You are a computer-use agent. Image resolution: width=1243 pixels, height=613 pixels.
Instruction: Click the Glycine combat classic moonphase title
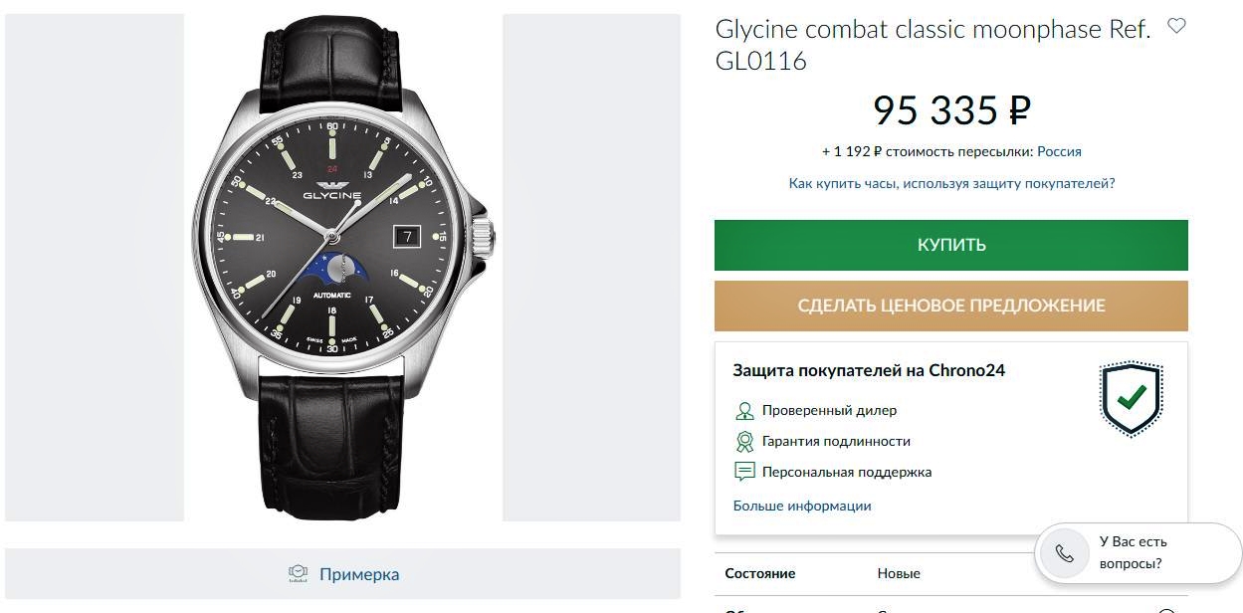[932, 45]
